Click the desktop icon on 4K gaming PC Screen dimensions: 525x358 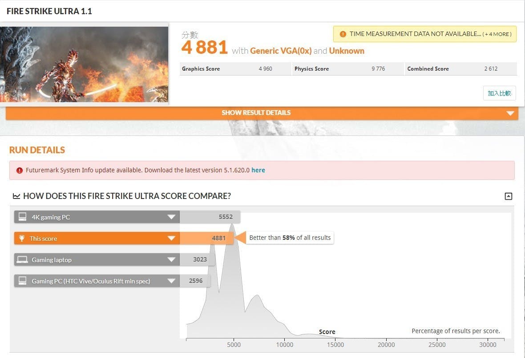(x=22, y=217)
